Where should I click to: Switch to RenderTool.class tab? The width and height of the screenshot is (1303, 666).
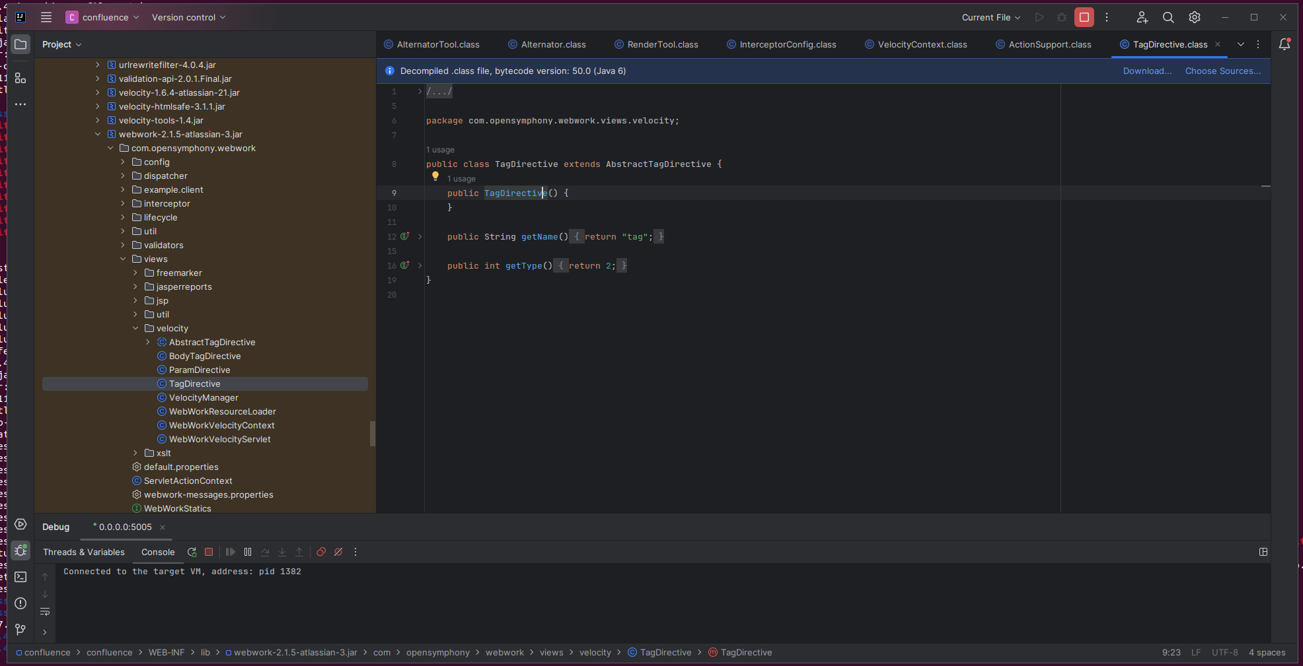[x=656, y=44]
